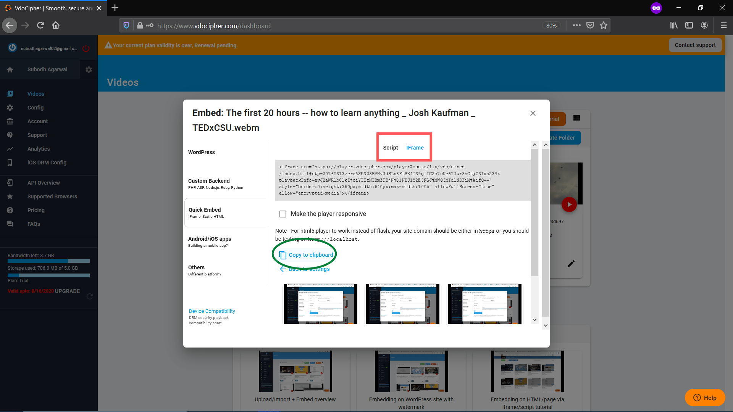Click the pencil edit icon on the video card

tap(571, 263)
